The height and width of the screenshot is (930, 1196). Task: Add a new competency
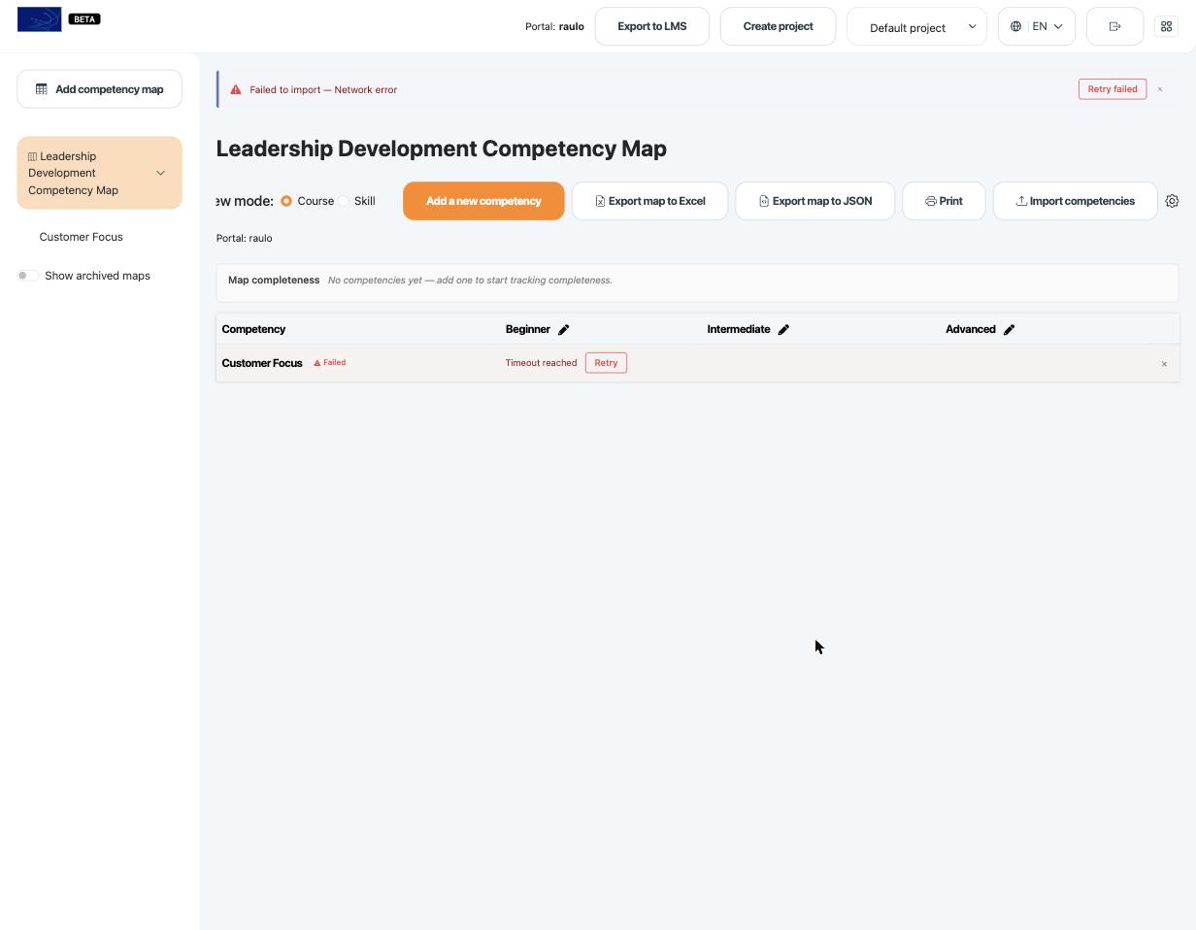click(483, 201)
